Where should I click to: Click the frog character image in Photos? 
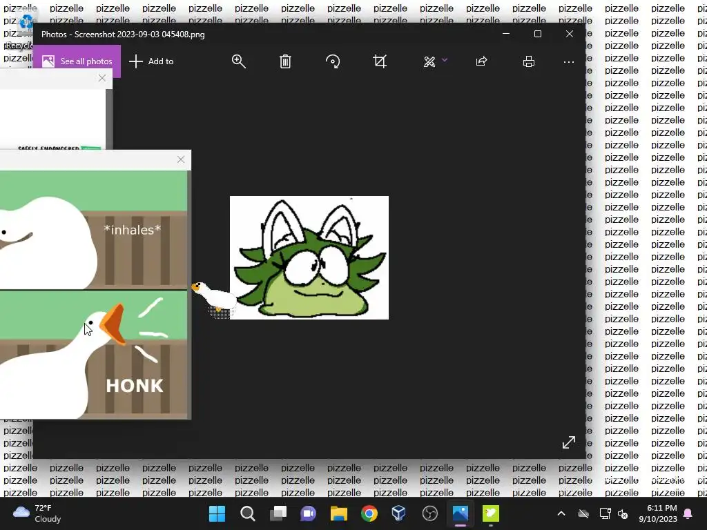pyautogui.click(x=309, y=258)
